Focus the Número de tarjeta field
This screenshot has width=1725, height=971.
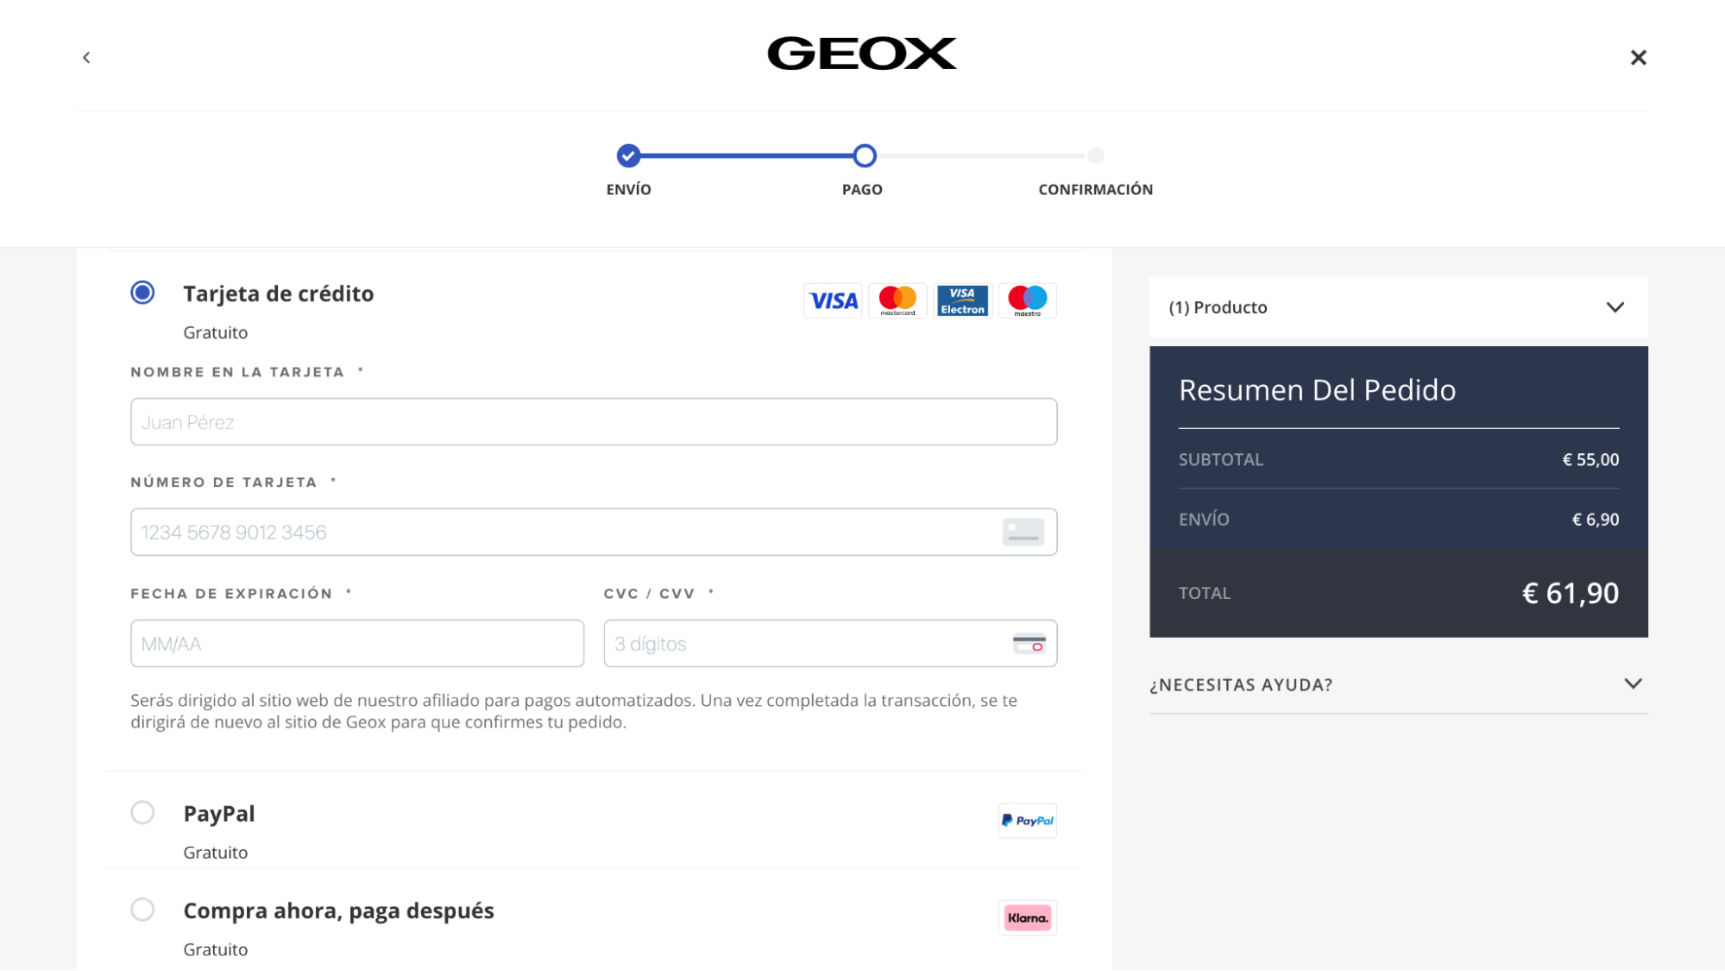click(594, 533)
